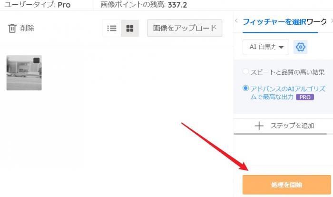Open the AI 白黒 feature dropdown
Screen dimensions: 333x197
(266, 47)
